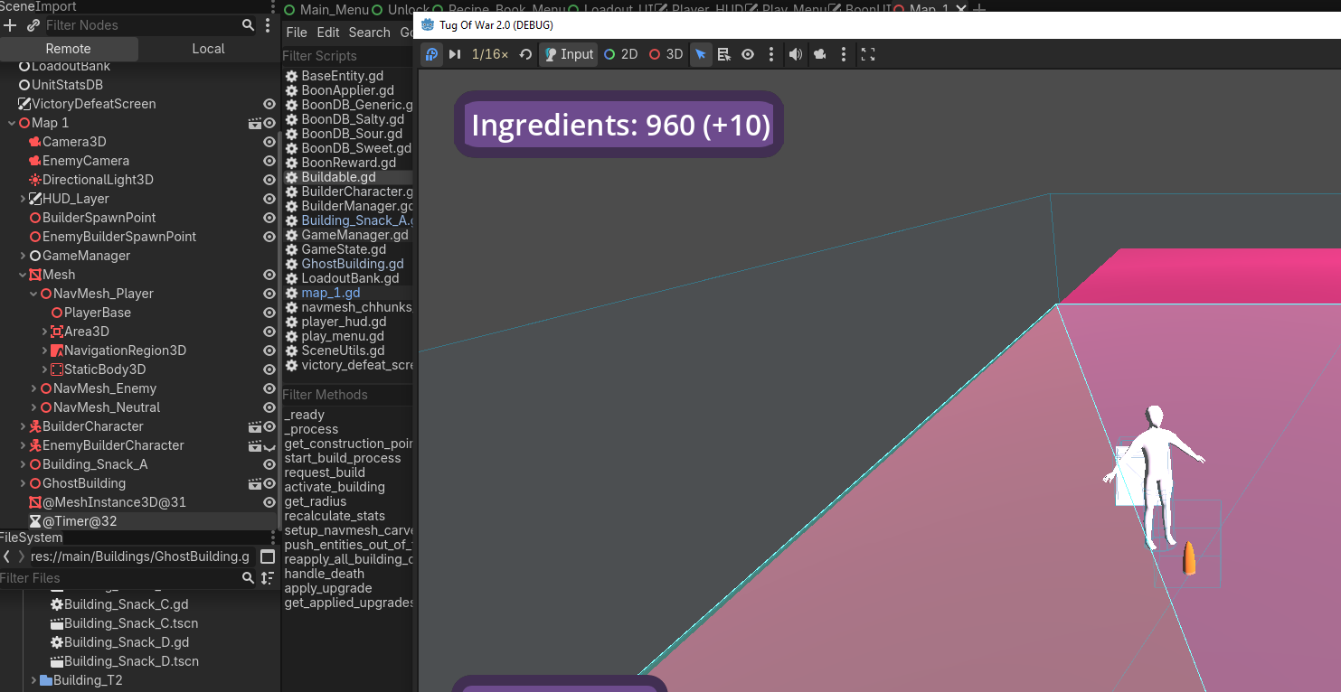Enable Input mode button in game toolbar

point(568,54)
